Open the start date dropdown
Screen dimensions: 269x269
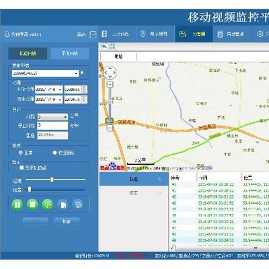click(48, 89)
